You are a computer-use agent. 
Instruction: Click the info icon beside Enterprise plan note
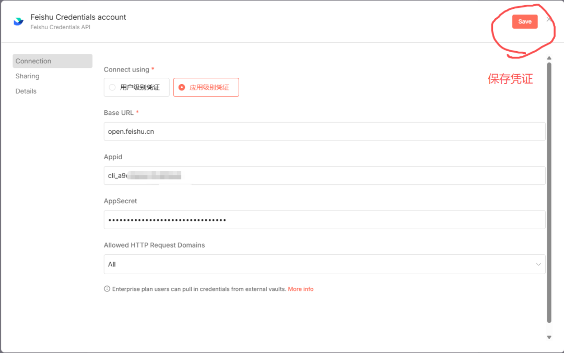(x=107, y=289)
